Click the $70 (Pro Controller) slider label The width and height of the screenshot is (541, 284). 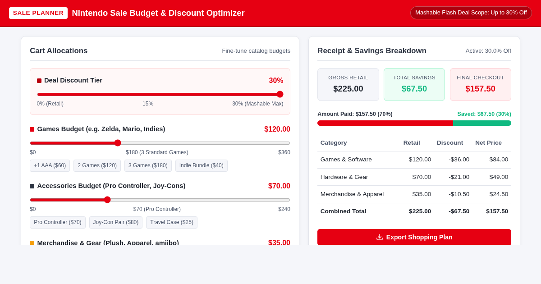click(x=157, y=209)
